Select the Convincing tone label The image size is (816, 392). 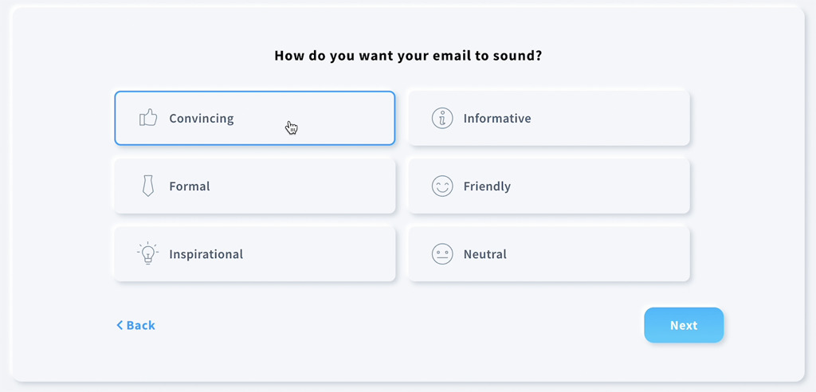click(202, 118)
